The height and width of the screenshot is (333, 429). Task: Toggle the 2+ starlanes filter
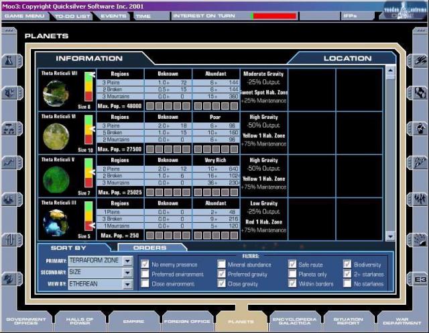tap(347, 274)
